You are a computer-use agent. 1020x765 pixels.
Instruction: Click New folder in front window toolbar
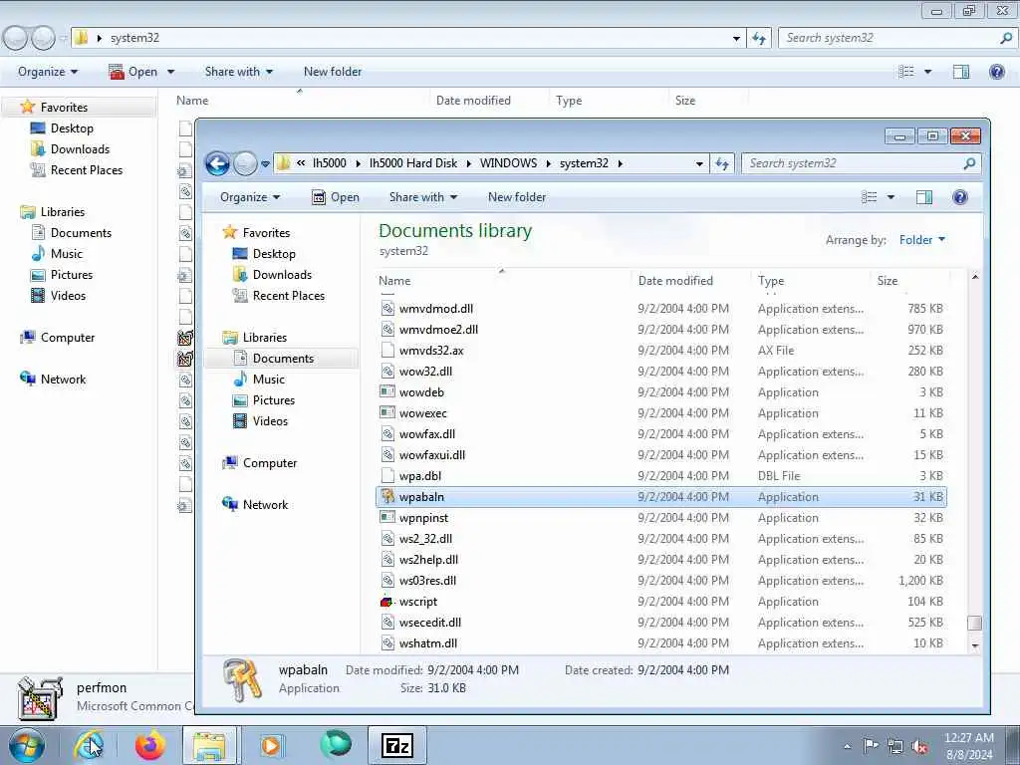(x=517, y=197)
